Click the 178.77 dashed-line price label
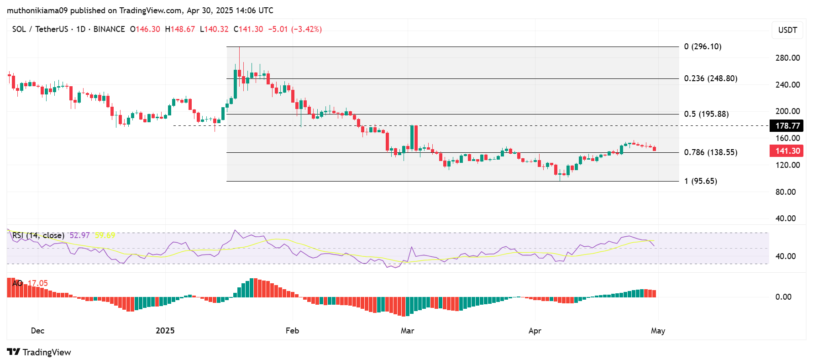813x364 pixels. point(787,126)
